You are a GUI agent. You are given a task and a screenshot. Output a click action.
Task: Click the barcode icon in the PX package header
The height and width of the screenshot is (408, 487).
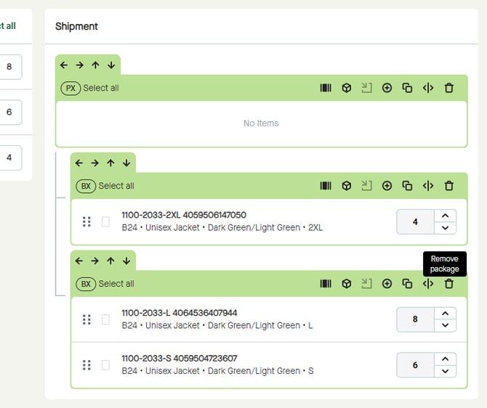pos(326,88)
